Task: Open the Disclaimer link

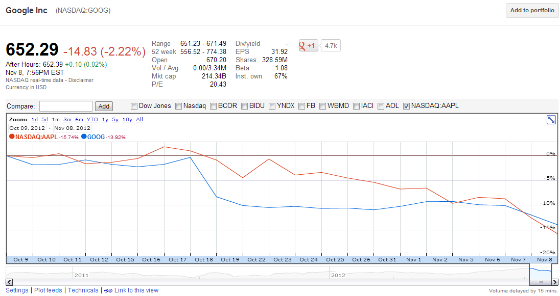Action: [81, 80]
